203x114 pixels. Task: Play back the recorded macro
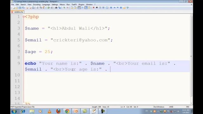coord(100,8)
